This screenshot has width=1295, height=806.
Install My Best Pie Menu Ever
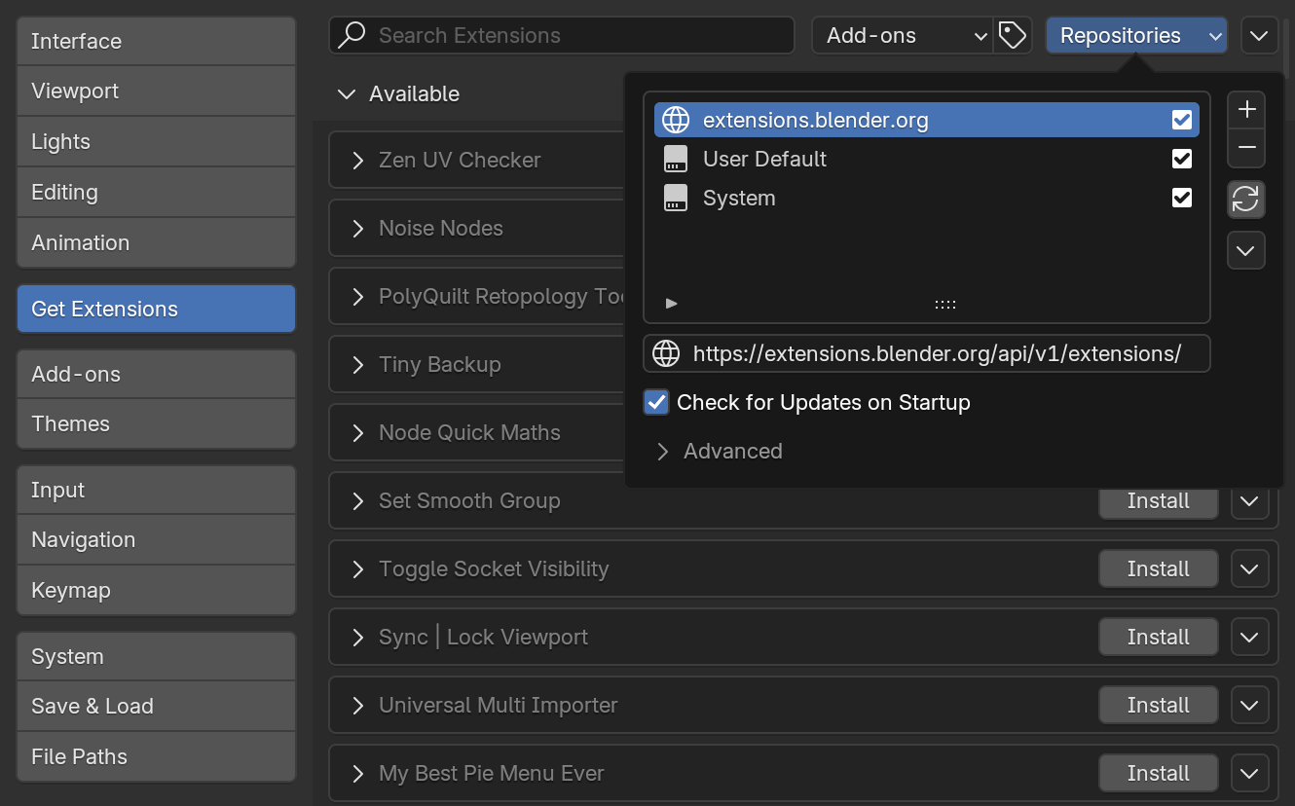click(x=1159, y=773)
